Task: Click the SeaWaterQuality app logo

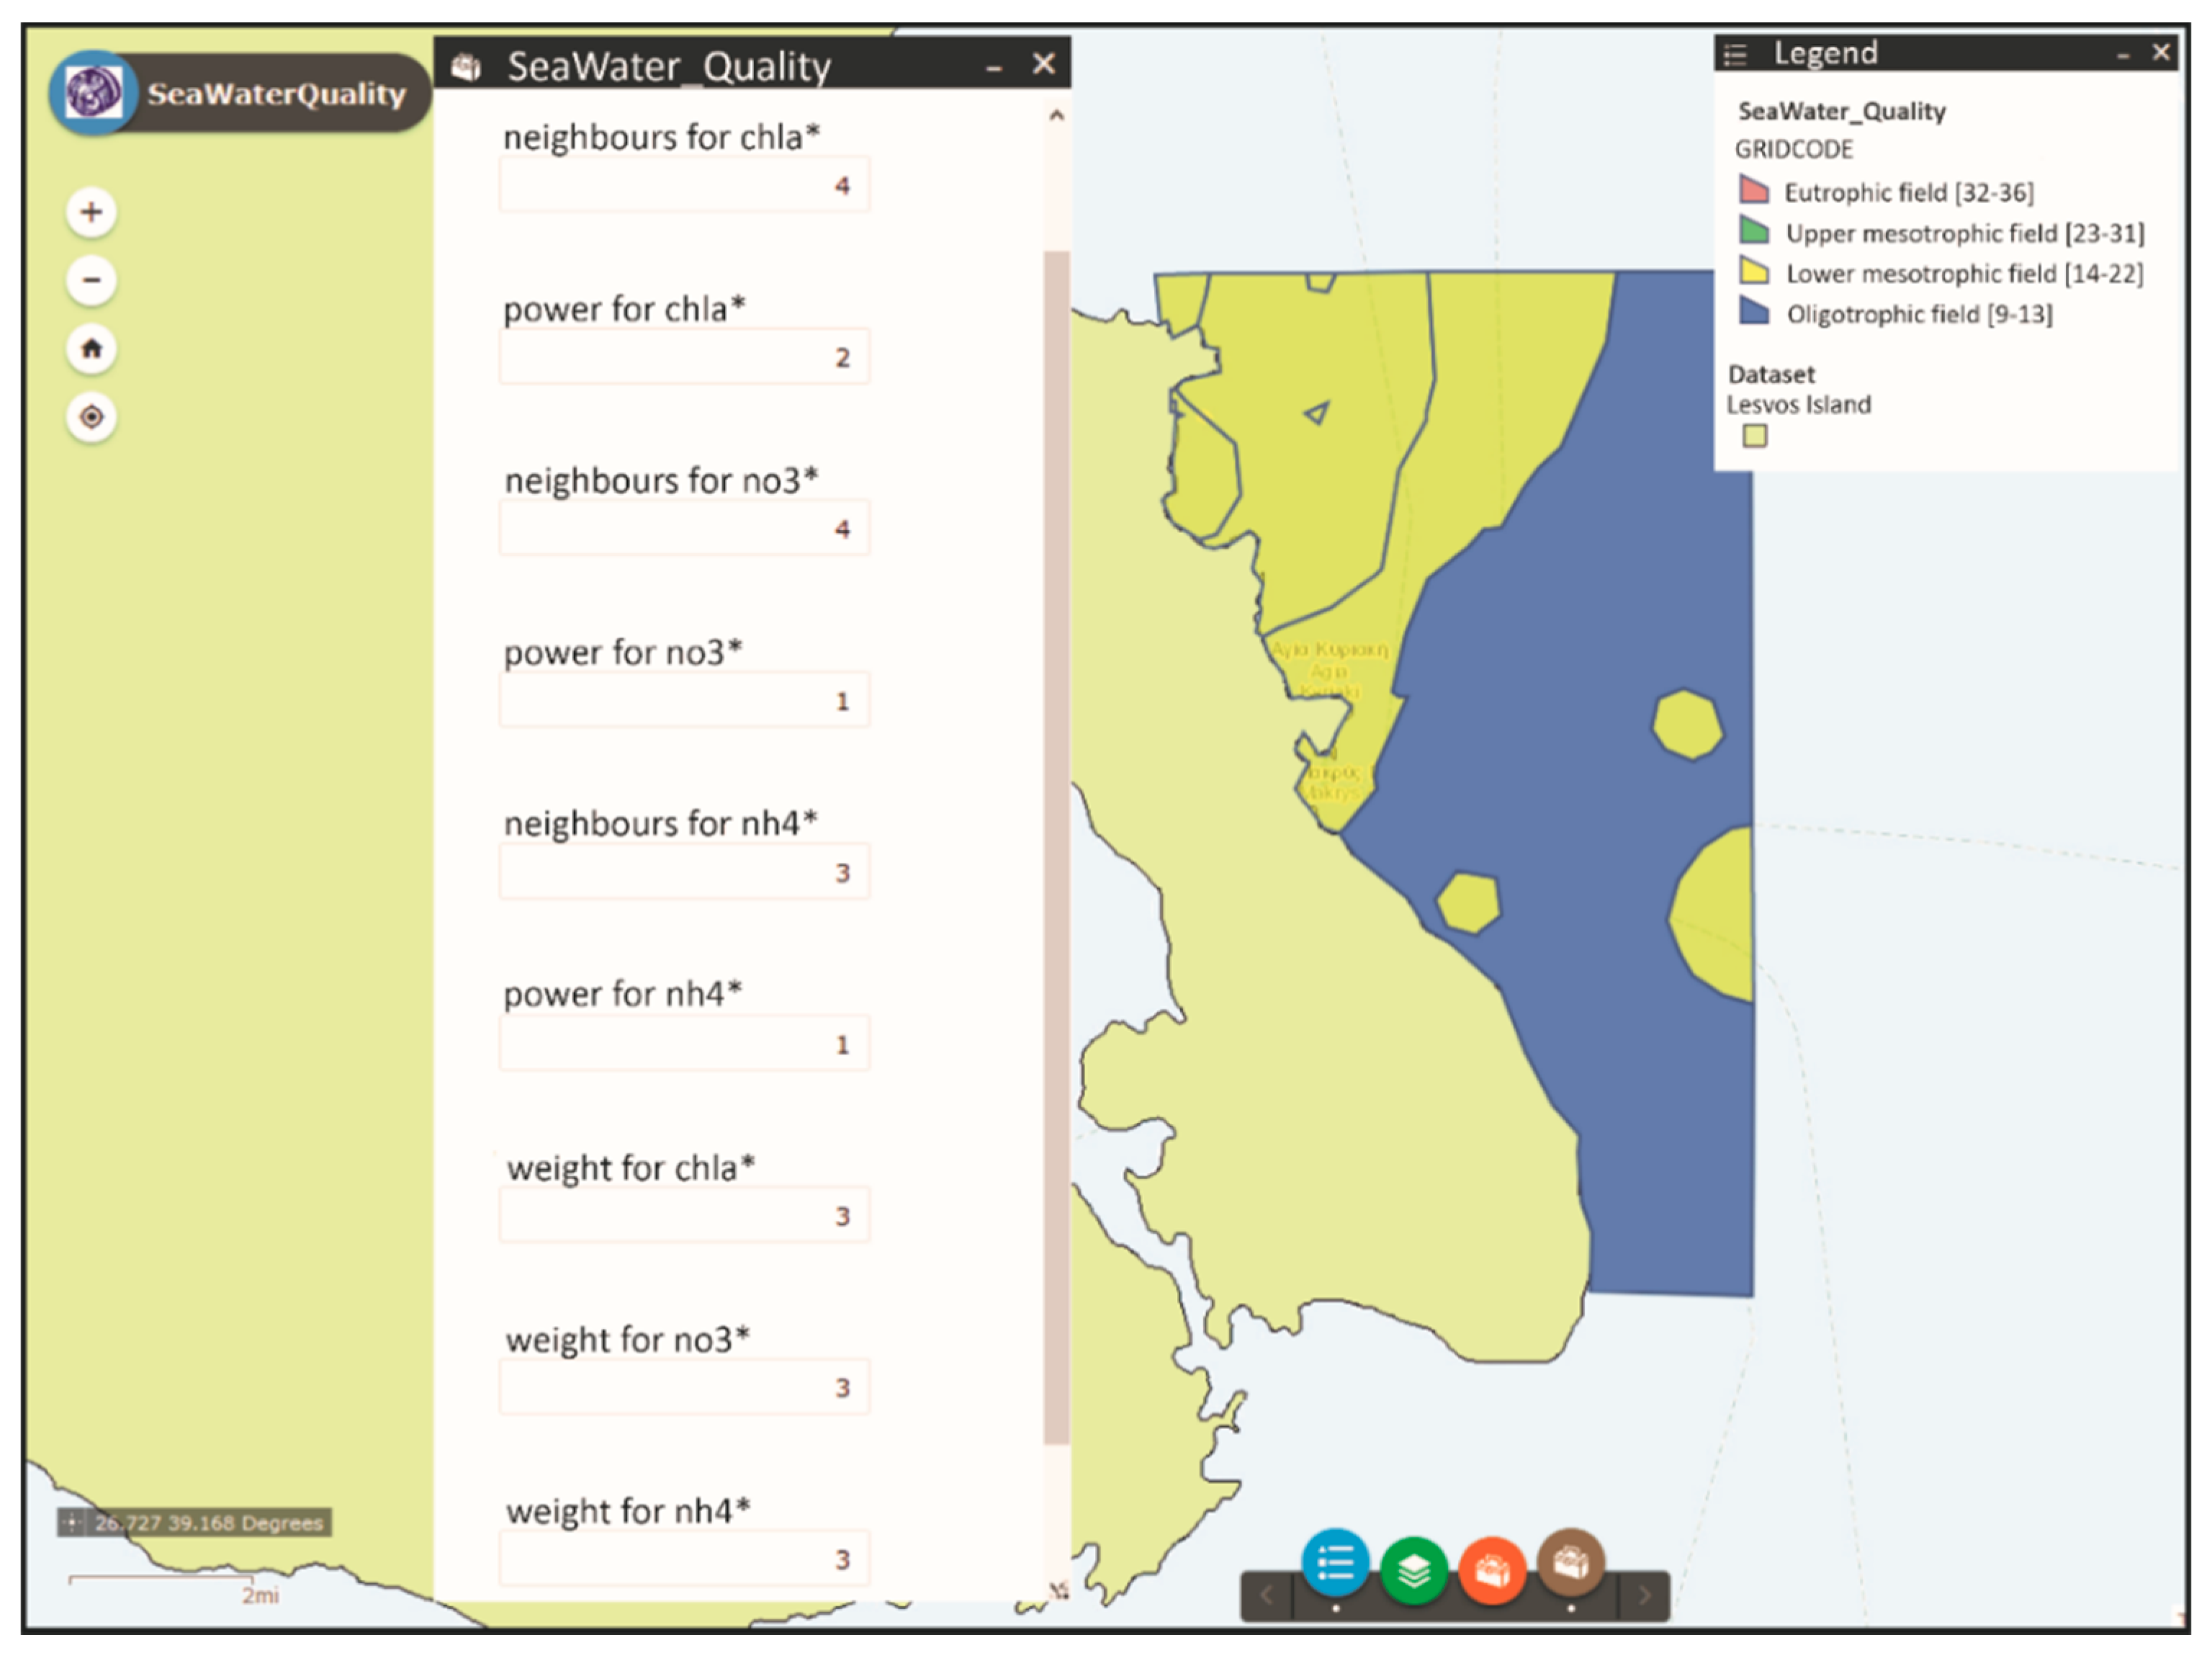Action: click(94, 93)
